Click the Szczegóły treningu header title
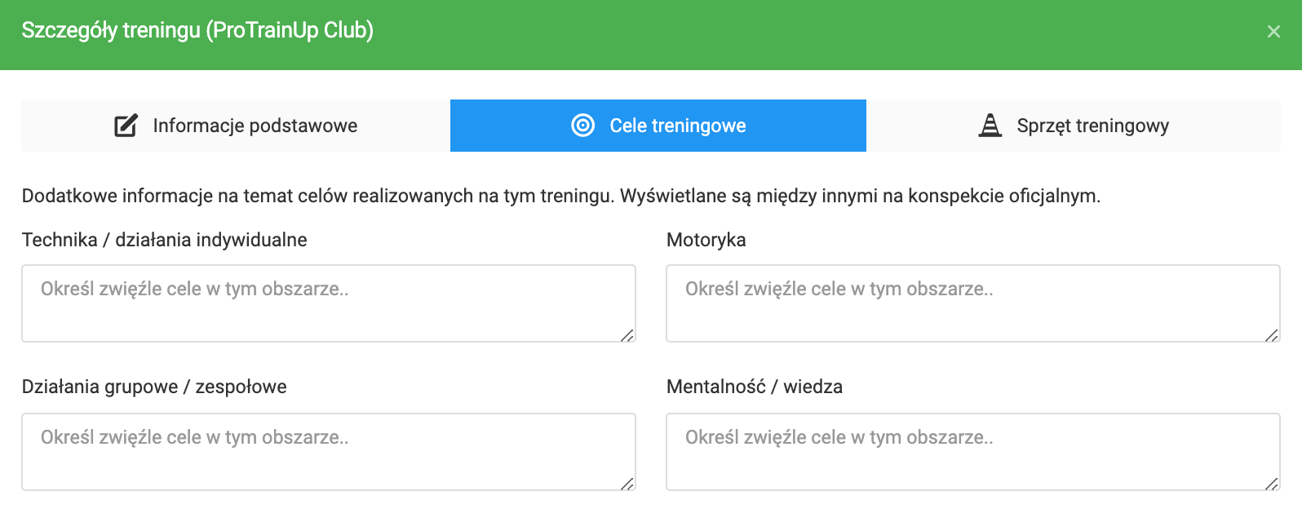 tap(197, 30)
